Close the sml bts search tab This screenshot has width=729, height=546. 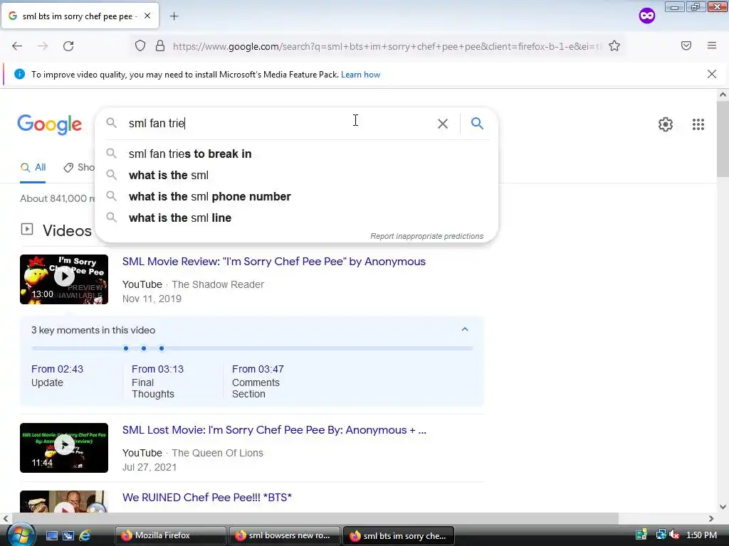147,16
